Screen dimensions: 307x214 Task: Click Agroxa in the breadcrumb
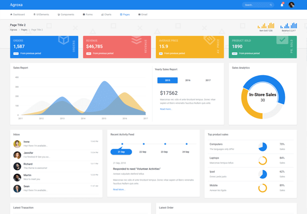(x=14, y=30)
